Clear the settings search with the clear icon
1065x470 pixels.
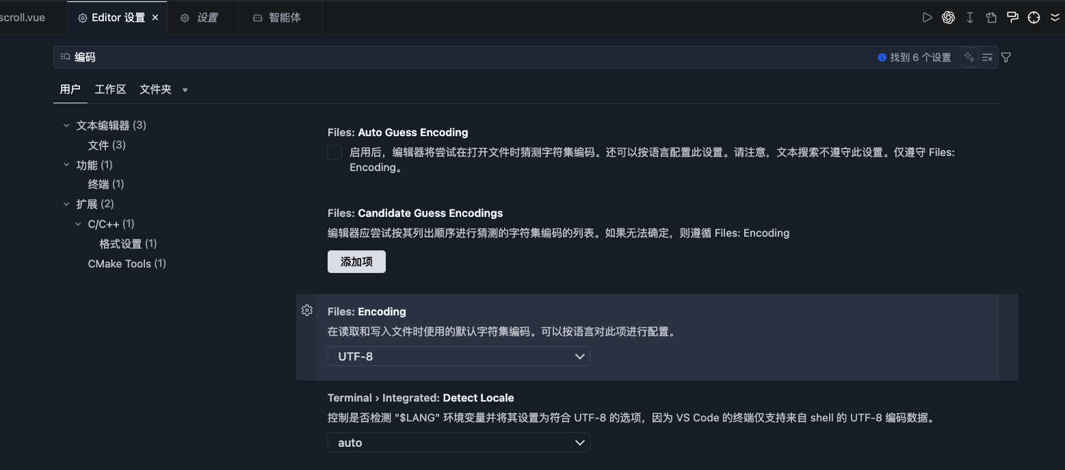point(987,57)
